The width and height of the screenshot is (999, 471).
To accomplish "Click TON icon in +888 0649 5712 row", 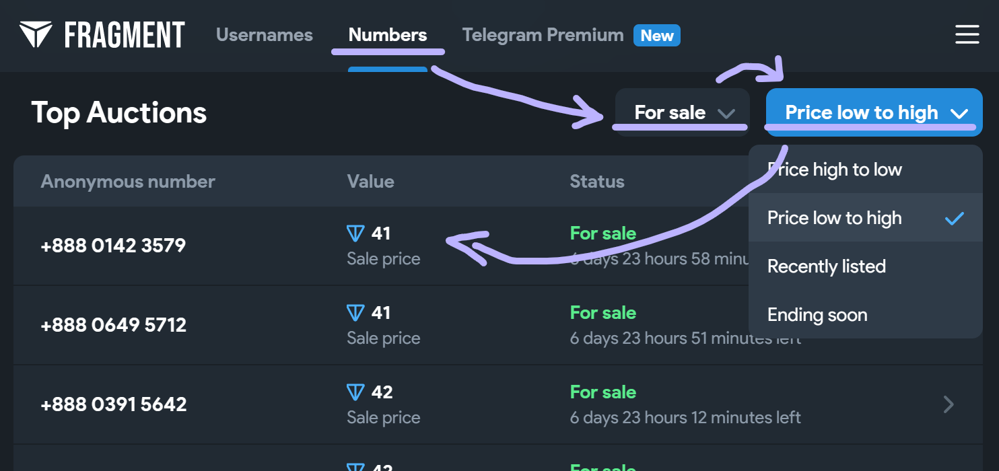I will [x=355, y=313].
